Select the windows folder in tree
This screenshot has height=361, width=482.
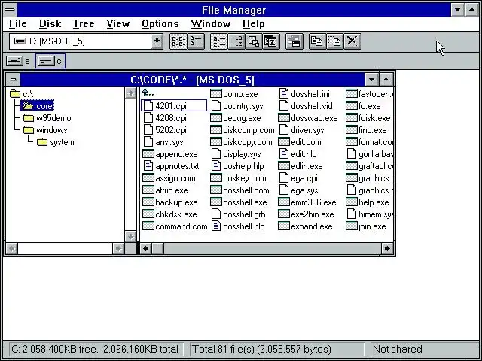click(45, 130)
